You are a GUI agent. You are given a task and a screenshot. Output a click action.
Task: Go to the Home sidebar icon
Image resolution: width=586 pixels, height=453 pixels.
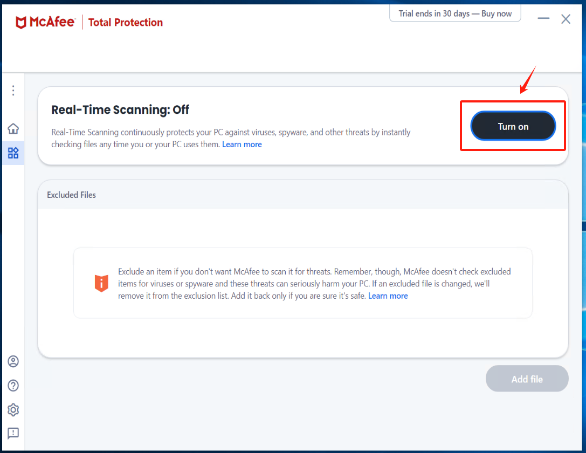click(13, 128)
